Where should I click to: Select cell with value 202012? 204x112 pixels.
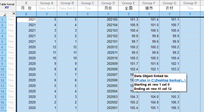pyautogui.click(x=108, y=47)
